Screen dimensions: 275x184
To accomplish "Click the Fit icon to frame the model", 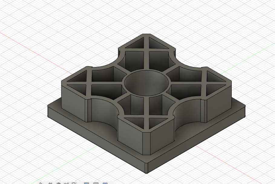I will [x=74, y=183].
